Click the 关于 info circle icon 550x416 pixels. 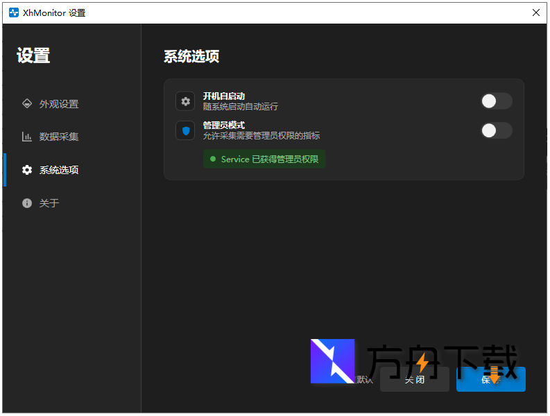pyautogui.click(x=27, y=203)
